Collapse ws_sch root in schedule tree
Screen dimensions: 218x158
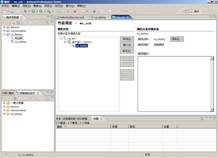point(61,38)
